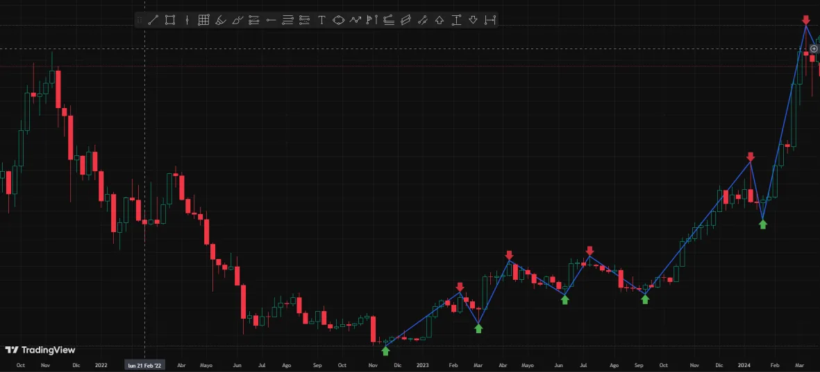Select green up arrow at March 2023 low
This screenshot has width=820, height=372.
click(478, 328)
